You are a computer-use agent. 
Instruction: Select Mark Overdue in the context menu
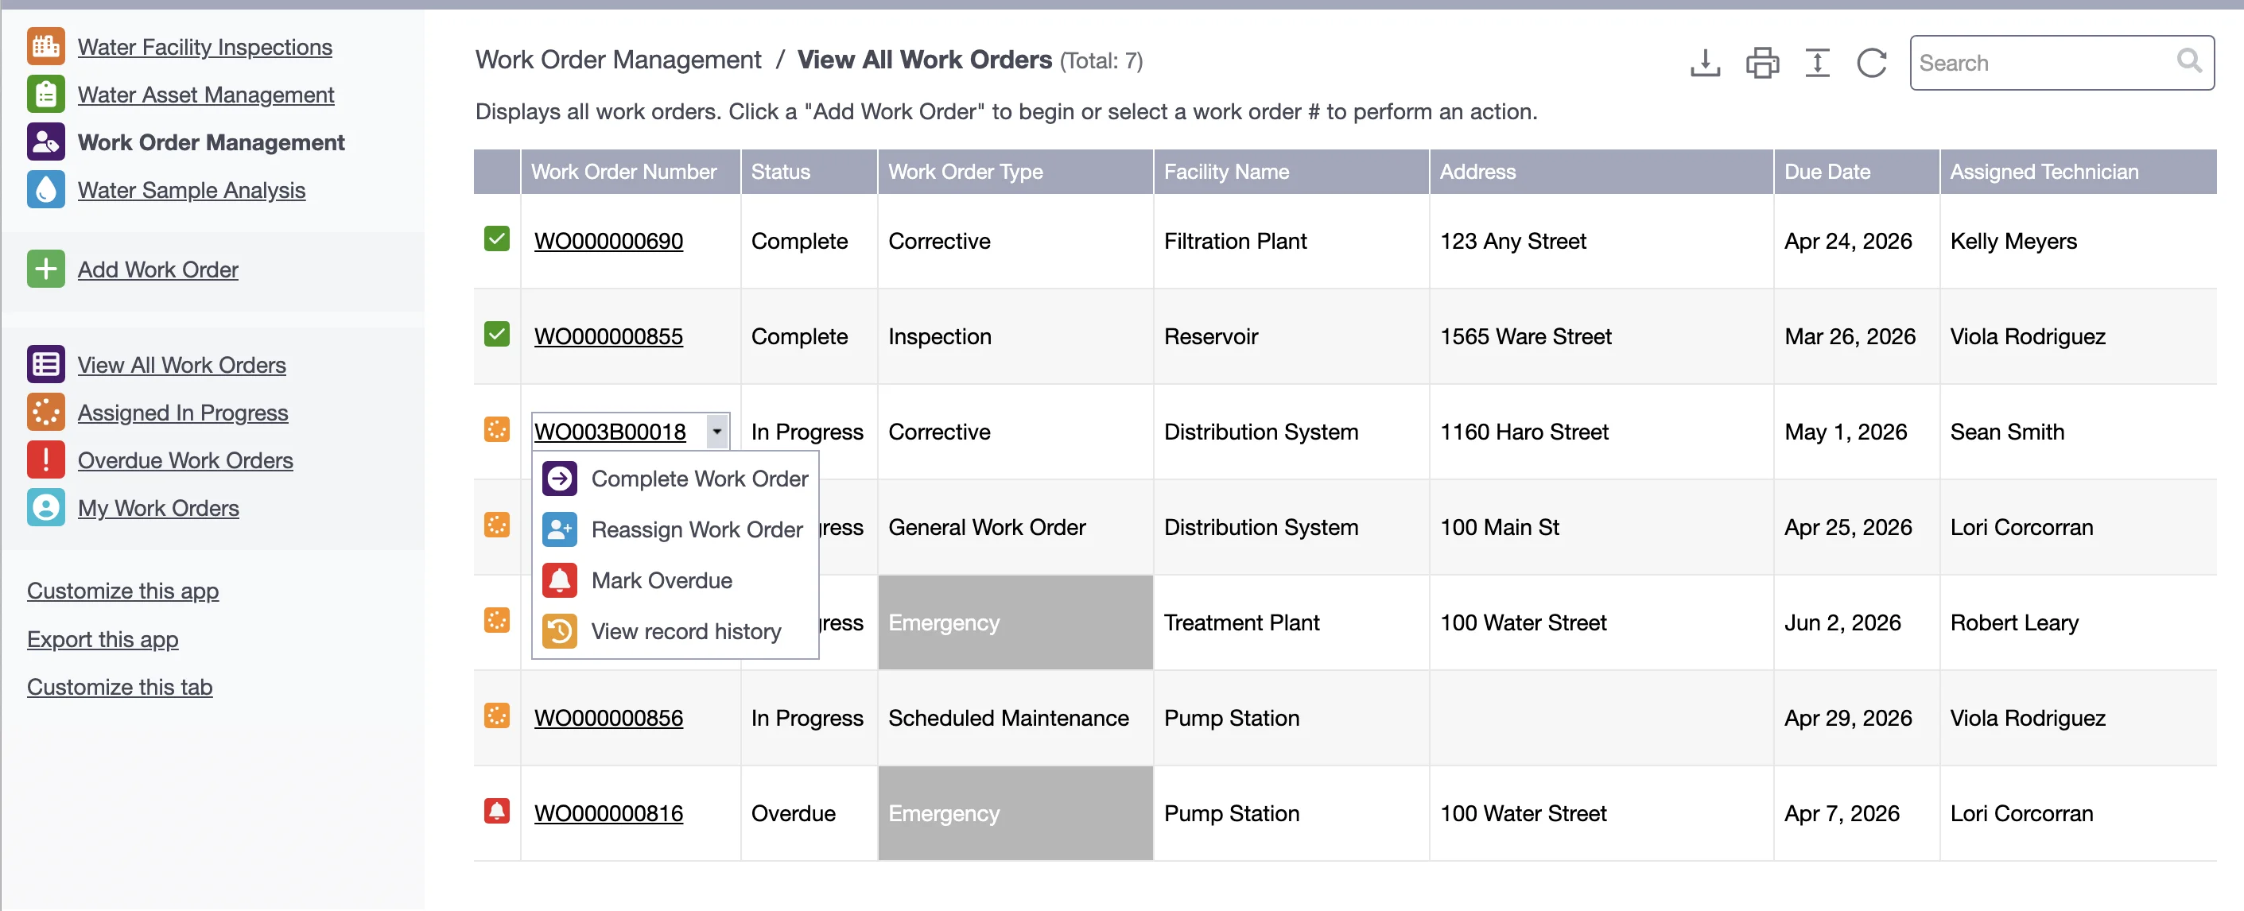[661, 580]
